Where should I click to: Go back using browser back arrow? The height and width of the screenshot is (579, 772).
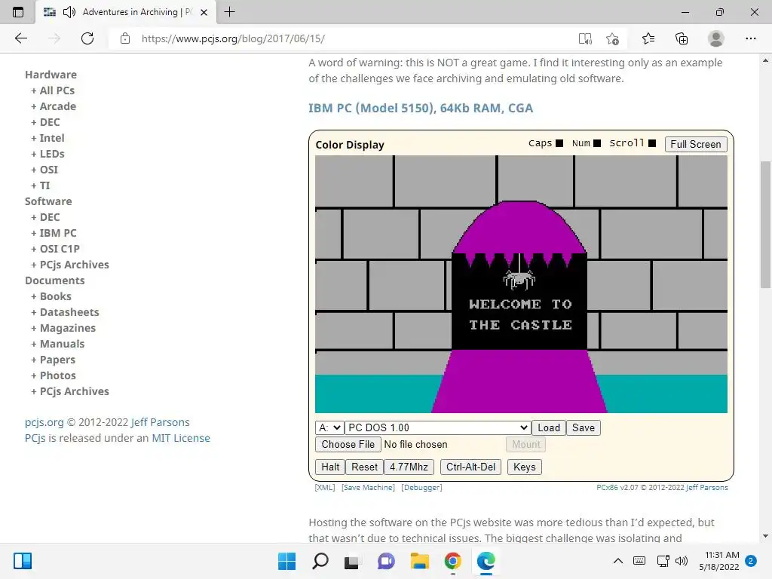[x=20, y=38]
